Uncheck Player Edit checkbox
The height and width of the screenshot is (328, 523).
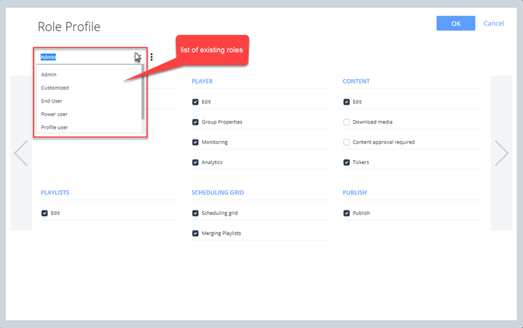point(195,102)
